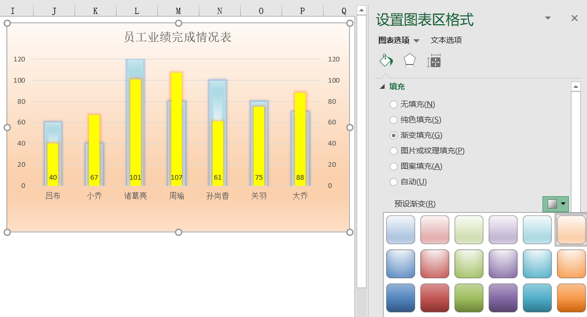Open the 图表选项 dropdown arrow

(x=416, y=41)
